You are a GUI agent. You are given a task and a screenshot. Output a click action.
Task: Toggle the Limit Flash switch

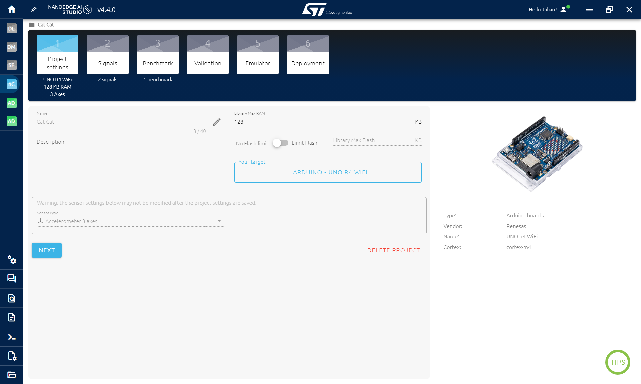coord(280,142)
